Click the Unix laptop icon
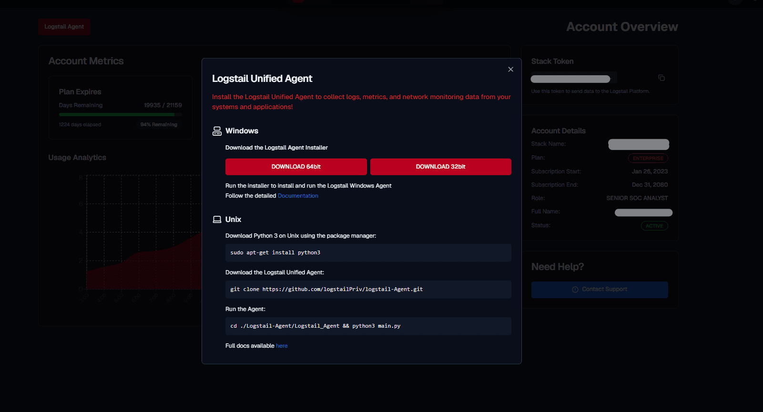Viewport: 763px width, 412px height. pos(217,220)
